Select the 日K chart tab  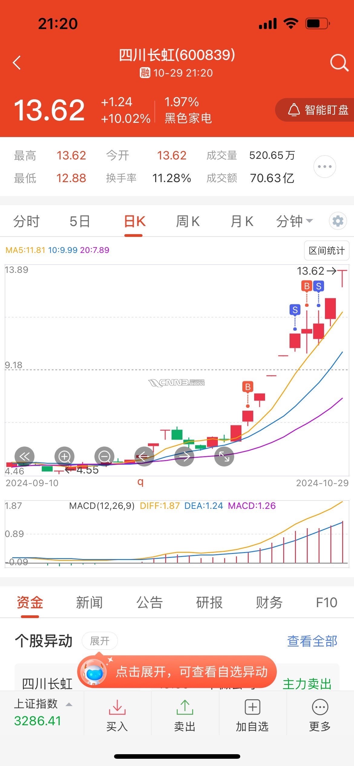coord(135,221)
